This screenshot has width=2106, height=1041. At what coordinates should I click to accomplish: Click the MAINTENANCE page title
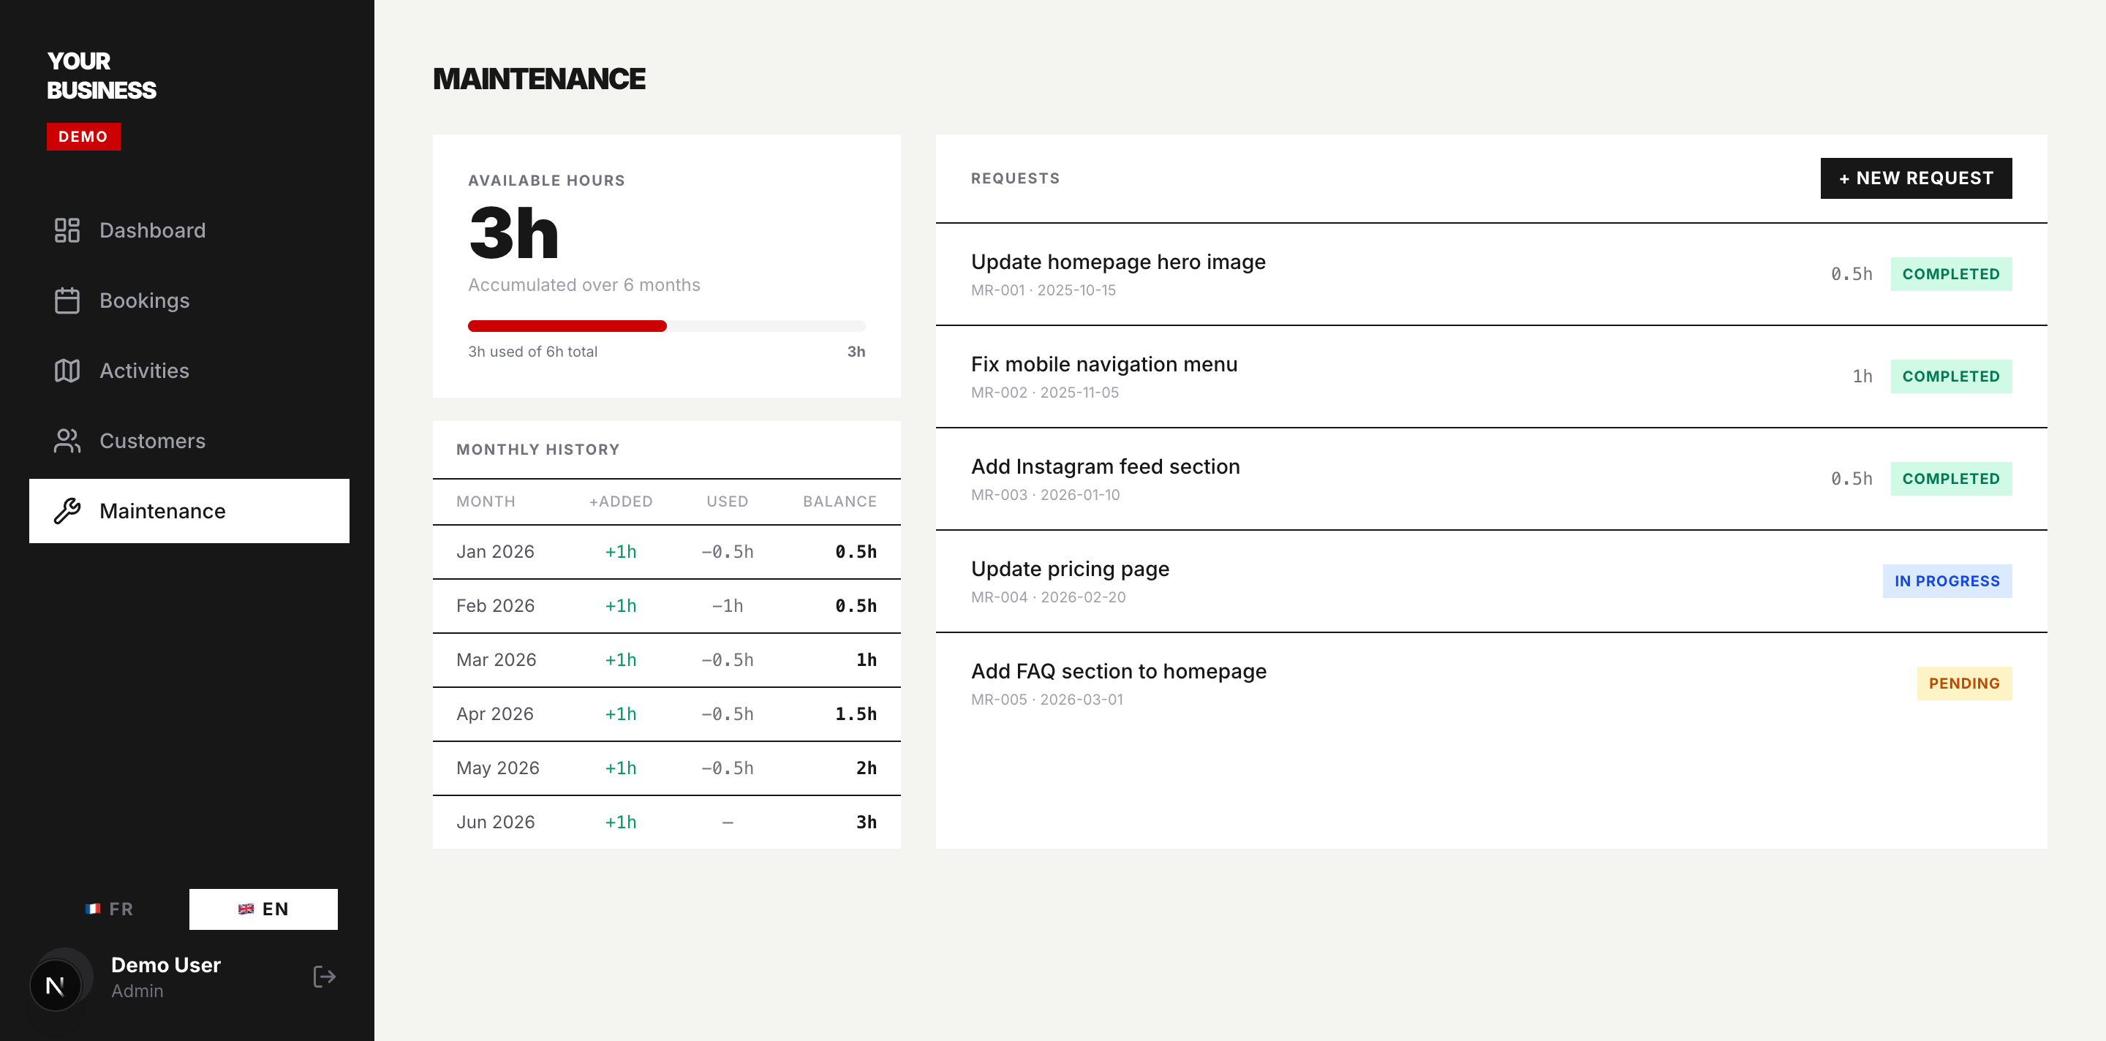click(539, 78)
